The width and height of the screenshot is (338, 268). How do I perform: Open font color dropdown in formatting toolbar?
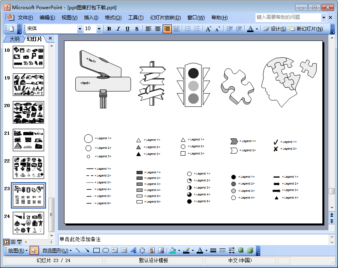257,29
